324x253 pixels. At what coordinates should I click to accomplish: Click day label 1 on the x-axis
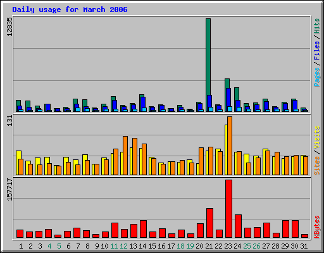[x=21, y=246]
